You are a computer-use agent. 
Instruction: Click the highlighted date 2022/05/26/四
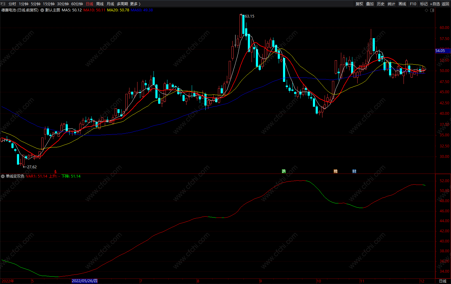pos(85,281)
